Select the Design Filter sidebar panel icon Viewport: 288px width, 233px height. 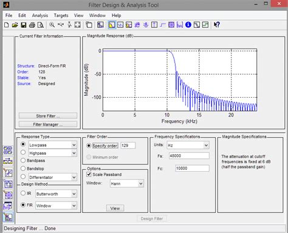point(8,217)
